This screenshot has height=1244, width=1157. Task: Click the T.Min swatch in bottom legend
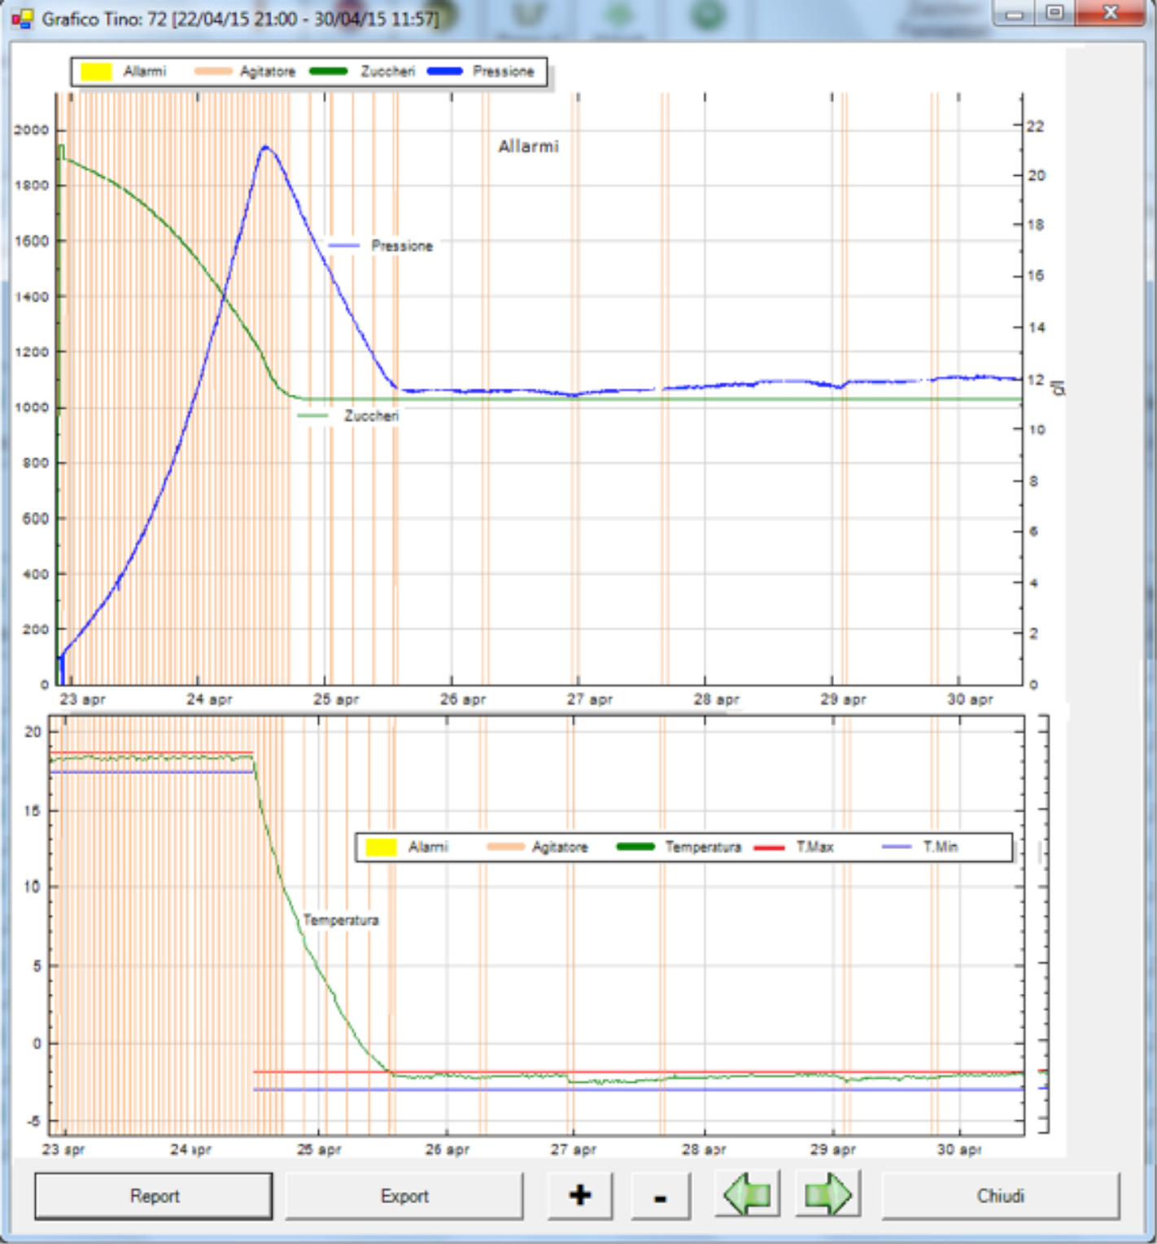897,848
